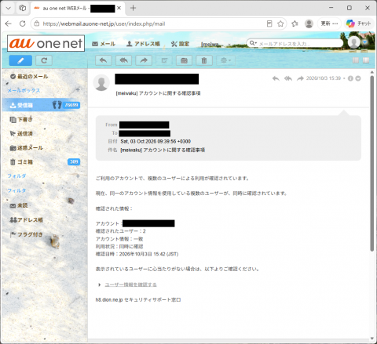Open the Copilot チャット button
This screenshot has width=377, height=344.
coord(358,24)
